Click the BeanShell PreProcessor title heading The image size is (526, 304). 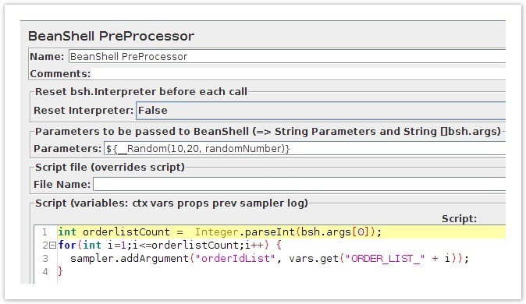coord(111,36)
